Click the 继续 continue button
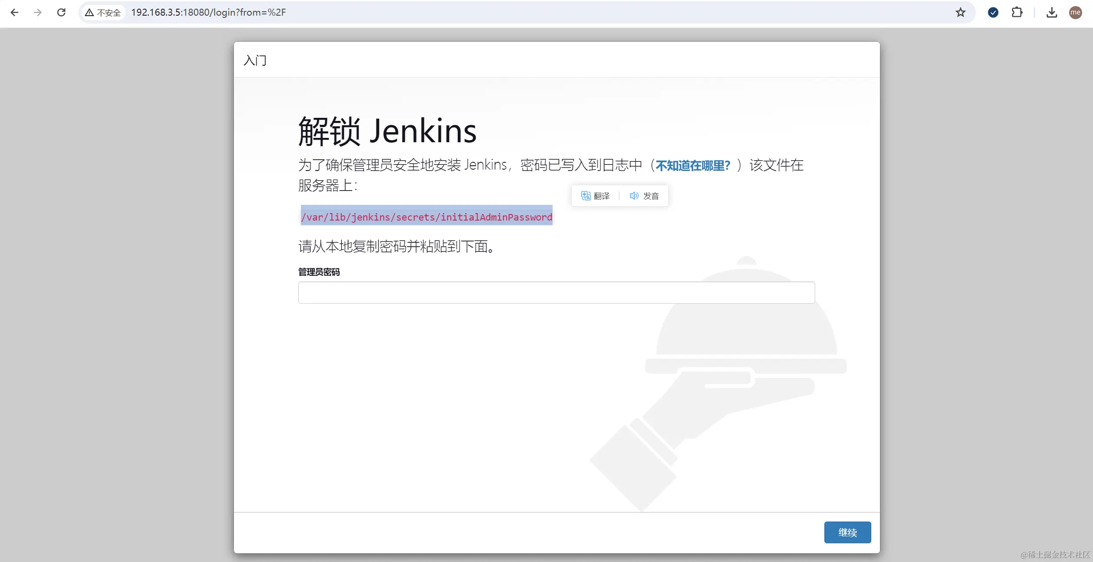The image size is (1093, 562). [847, 532]
